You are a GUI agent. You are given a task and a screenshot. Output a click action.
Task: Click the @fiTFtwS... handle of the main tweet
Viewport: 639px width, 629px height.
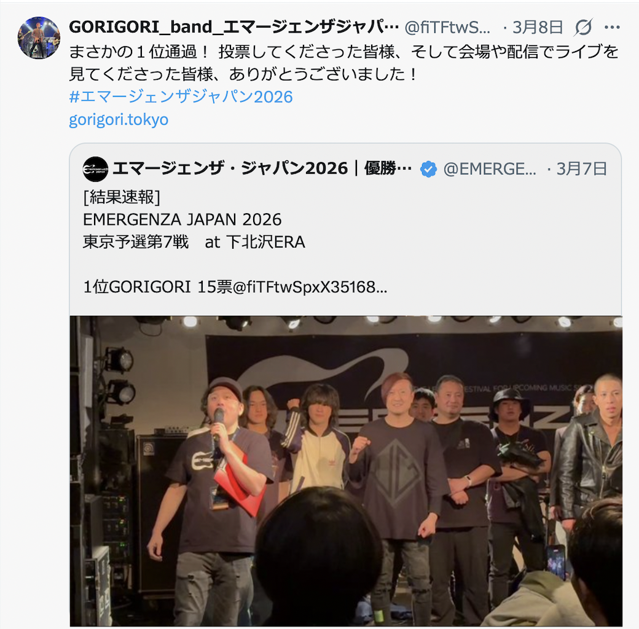click(x=447, y=28)
